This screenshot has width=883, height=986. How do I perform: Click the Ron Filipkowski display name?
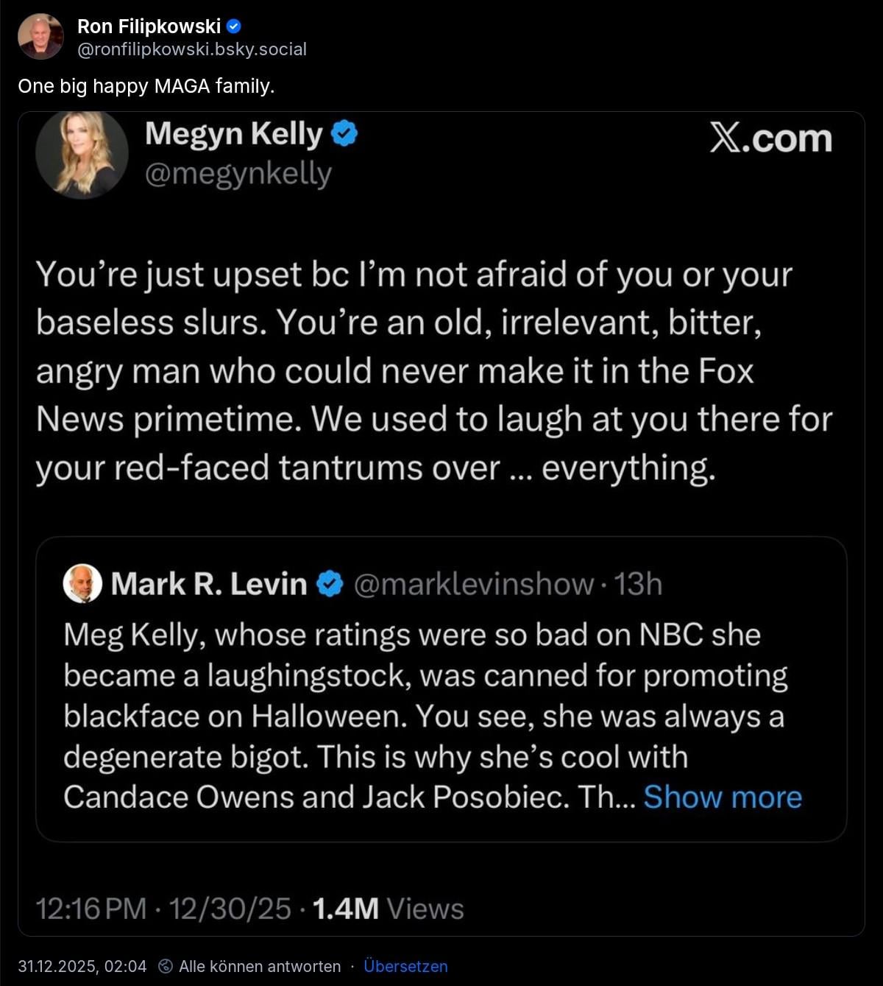tap(149, 27)
